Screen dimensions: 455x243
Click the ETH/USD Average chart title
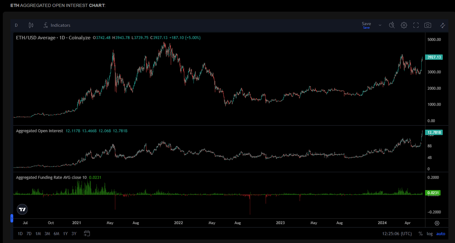(x=54, y=37)
